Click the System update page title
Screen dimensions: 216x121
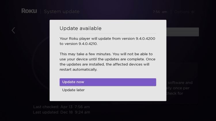[x=62, y=11]
